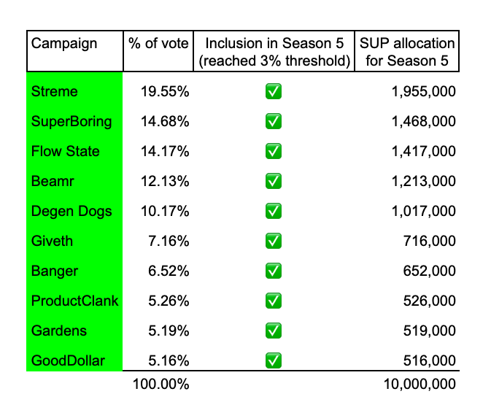This screenshot has width=491, height=413.
Task: Select the ProductClank checkmark icon
Action: tap(274, 301)
